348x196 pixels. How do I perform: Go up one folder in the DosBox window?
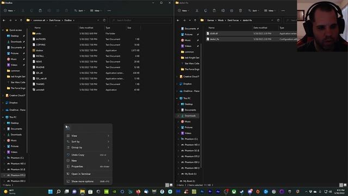click(21, 20)
